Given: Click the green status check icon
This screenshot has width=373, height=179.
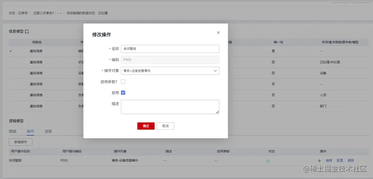Looking at the screenshot, I should coord(268,161).
